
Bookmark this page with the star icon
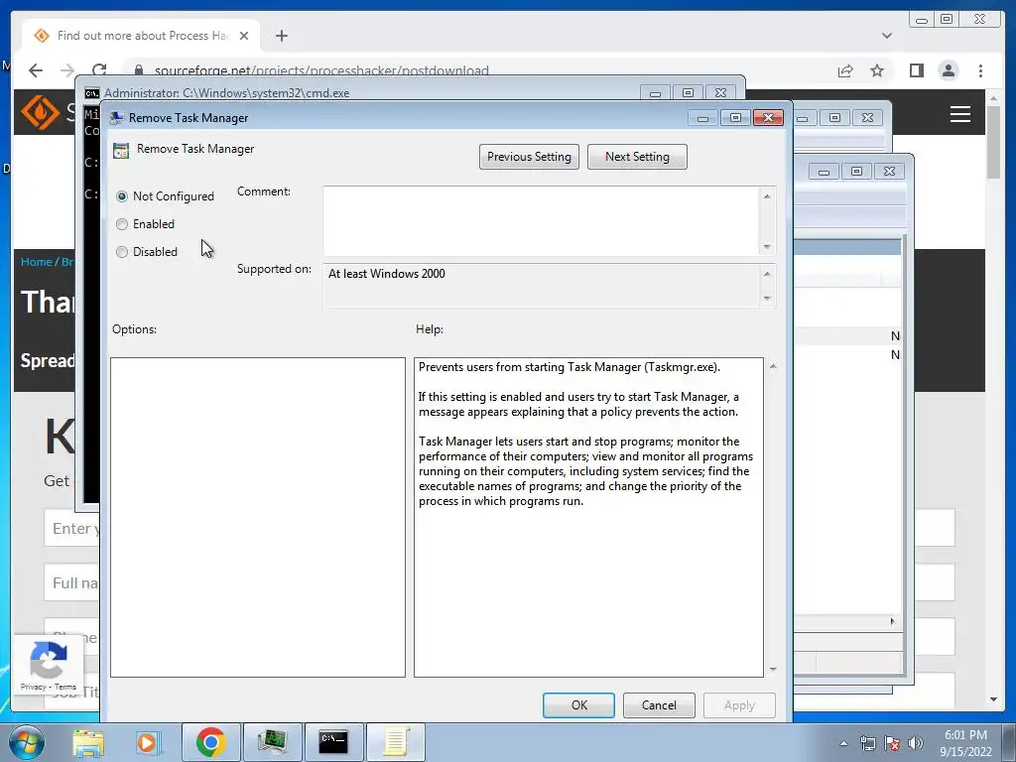[x=877, y=70]
